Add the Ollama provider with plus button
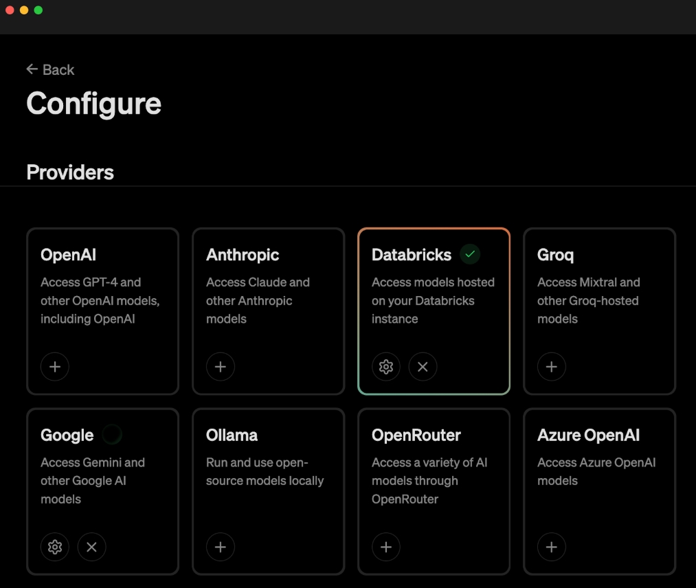Image resolution: width=696 pixels, height=588 pixels. click(x=220, y=547)
